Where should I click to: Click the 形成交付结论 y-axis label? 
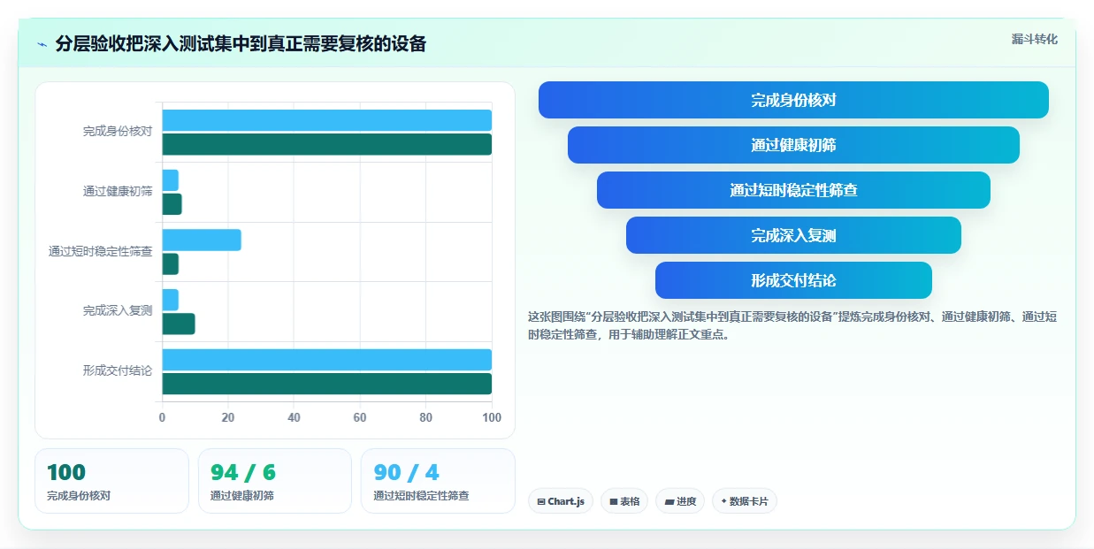coord(118,370)
